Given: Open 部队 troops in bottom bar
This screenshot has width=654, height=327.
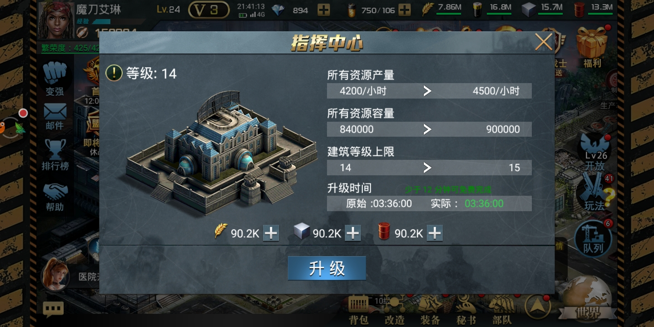Looking at the screenshot, I should (x=502, y=311).
